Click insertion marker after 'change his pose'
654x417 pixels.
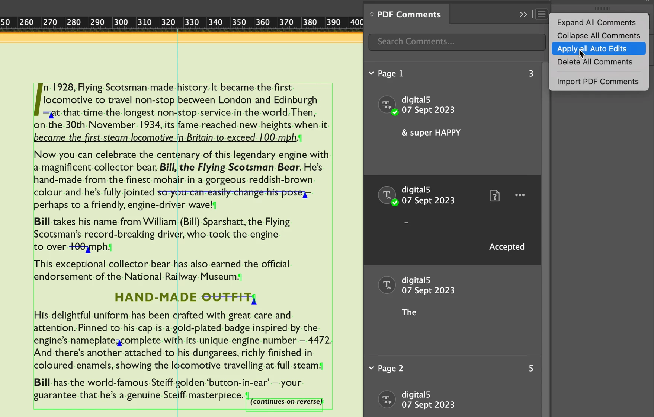(x=305, y=195)
